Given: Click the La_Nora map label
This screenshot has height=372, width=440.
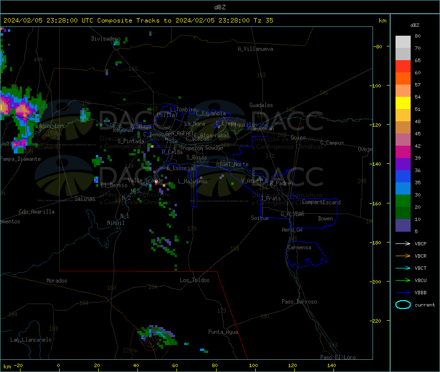Looking at the screenshot, I should 195,124.
